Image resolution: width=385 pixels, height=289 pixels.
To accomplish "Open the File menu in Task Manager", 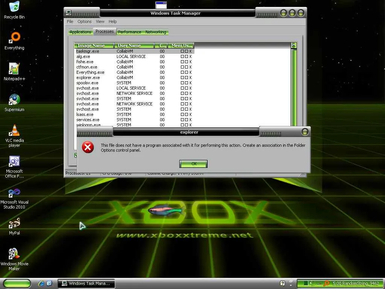I will coord(70,21).
